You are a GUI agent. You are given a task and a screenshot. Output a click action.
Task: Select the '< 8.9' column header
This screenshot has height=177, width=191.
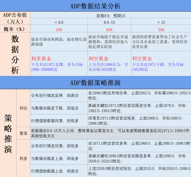pos(59,22)
